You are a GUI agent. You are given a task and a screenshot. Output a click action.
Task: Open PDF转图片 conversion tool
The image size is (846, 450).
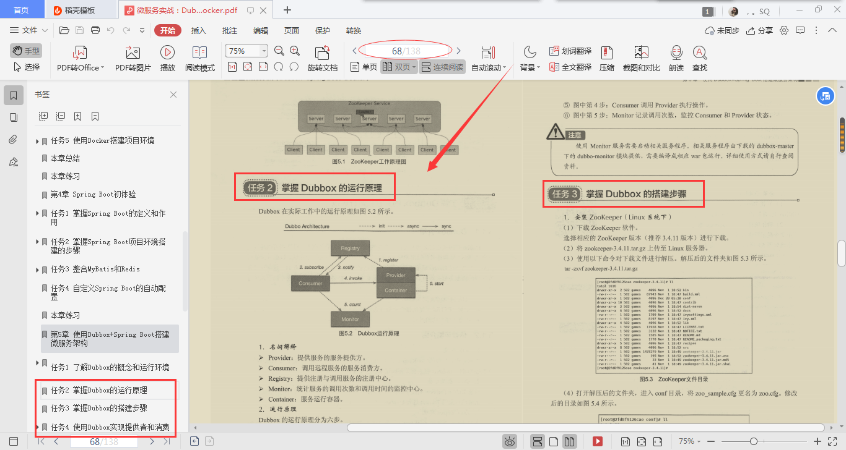pos(133,59)
